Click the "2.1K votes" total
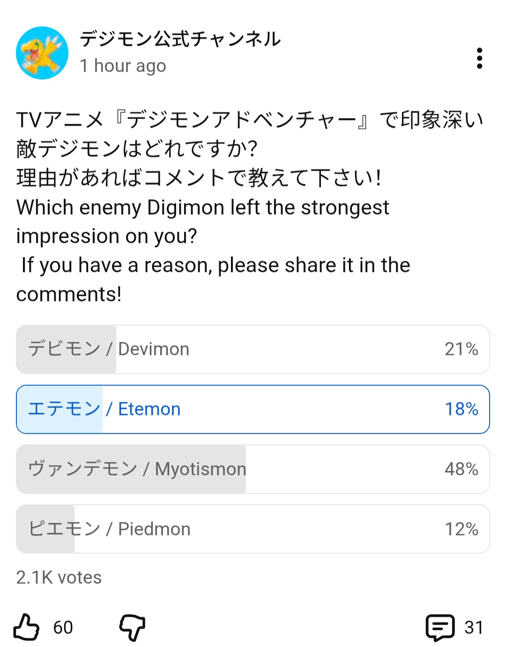Screen dimensions: 506x647 59,577
